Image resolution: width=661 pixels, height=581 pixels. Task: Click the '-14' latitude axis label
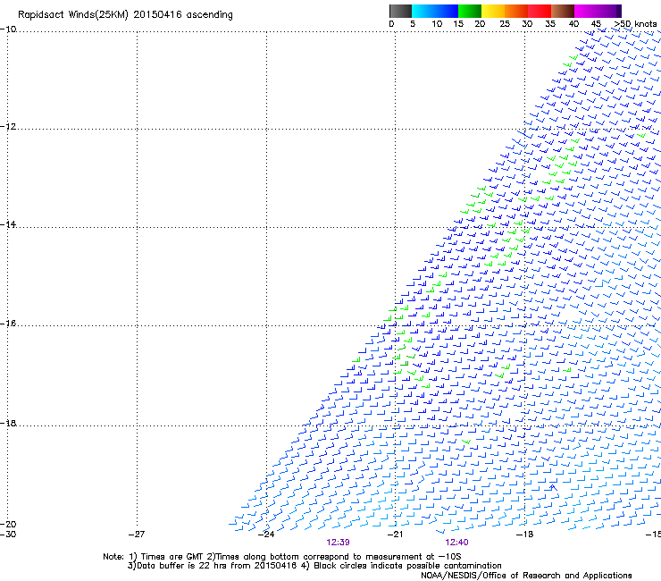point(8,224)
